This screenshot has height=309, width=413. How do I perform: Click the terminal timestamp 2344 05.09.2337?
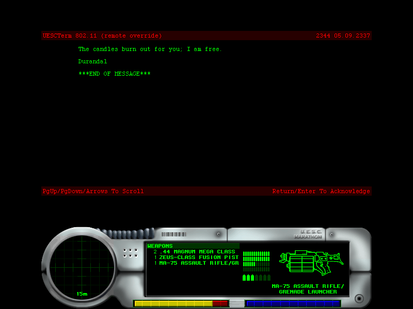[x=343, y=36]
